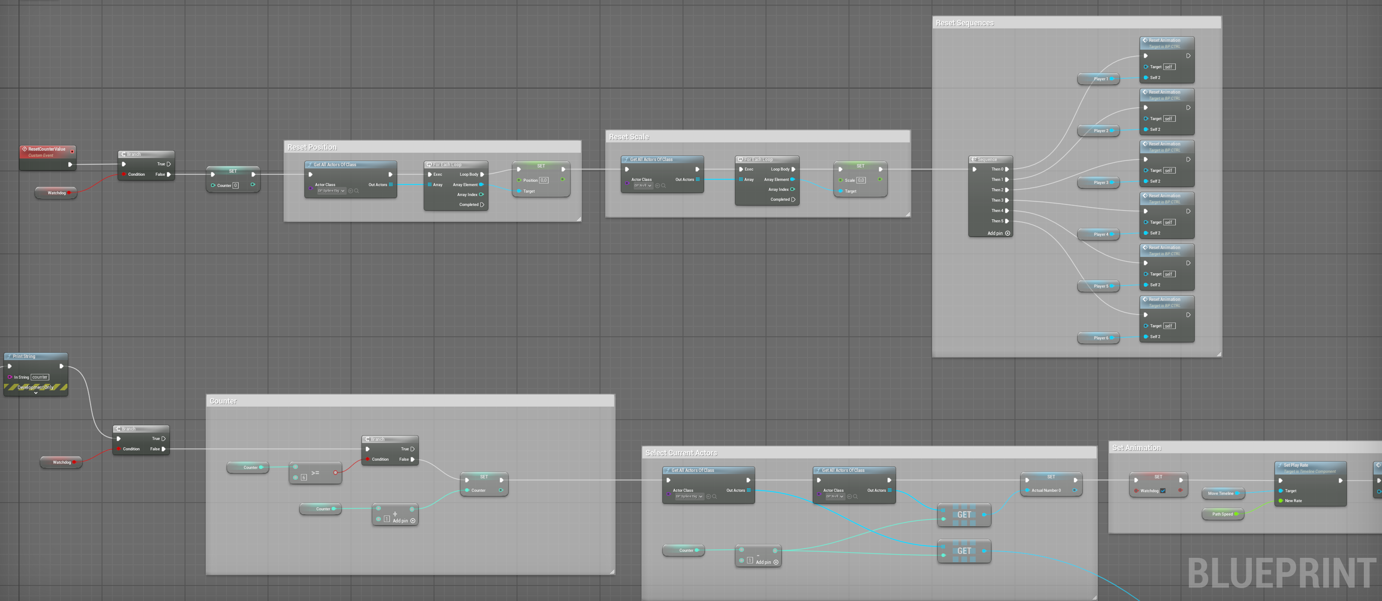Click the For Each Loop icon in Reset Scale

pyautogui.click(x=740, y=160)
